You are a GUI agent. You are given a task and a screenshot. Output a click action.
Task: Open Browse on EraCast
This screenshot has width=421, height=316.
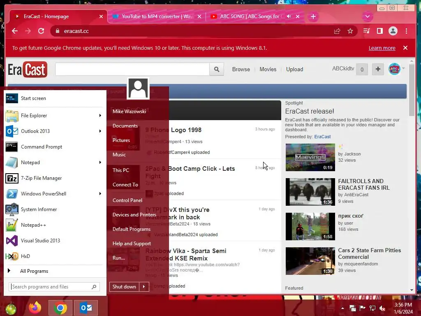pyautogui.click(x=241, y=69)
